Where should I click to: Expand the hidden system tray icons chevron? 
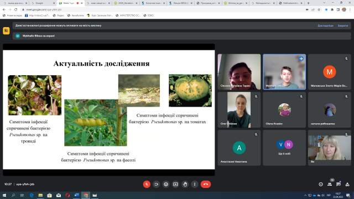pos(305,195)
